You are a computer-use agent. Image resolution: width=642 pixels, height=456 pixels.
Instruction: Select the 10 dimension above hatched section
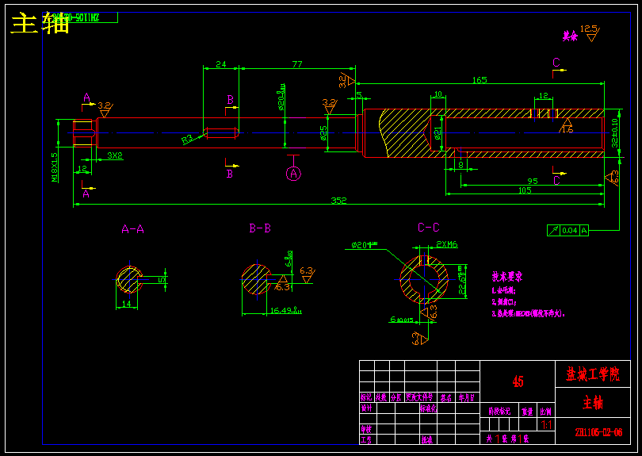tap(438, 94)
